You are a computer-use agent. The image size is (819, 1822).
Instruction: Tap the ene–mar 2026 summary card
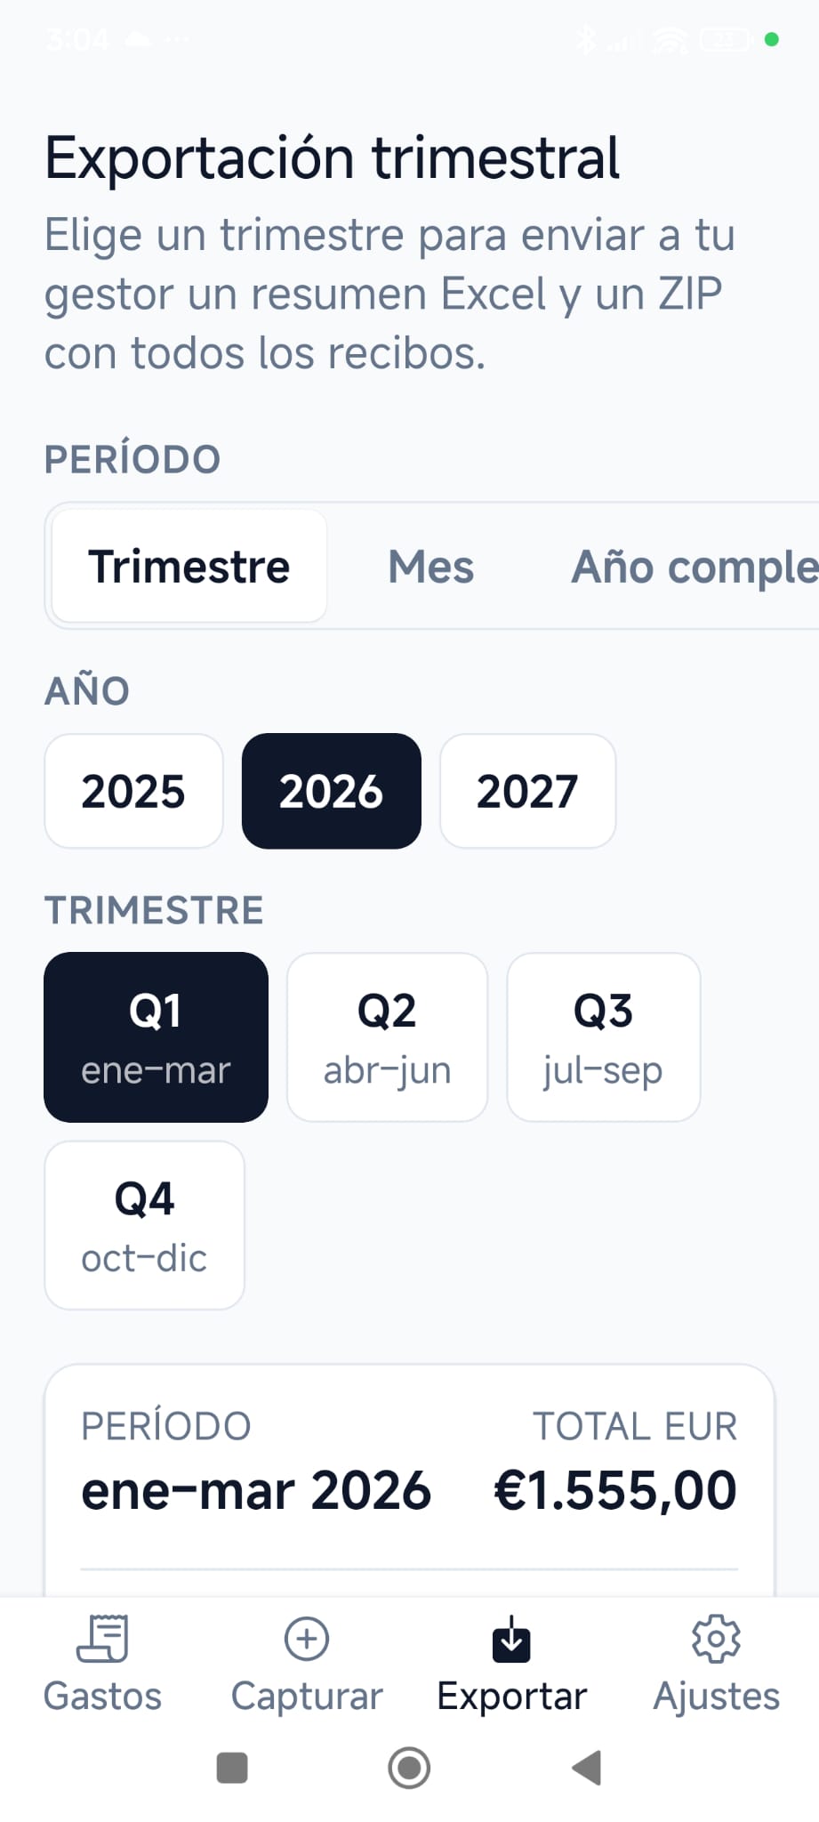[x=409, y=1479]
